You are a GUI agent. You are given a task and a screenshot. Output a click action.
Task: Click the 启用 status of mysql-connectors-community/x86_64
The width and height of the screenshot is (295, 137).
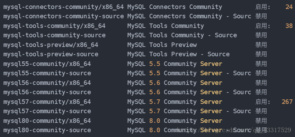tap(263, 7)
